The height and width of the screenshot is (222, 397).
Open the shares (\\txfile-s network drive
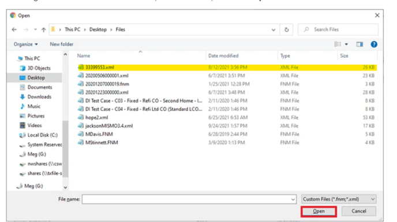point(44,173)
